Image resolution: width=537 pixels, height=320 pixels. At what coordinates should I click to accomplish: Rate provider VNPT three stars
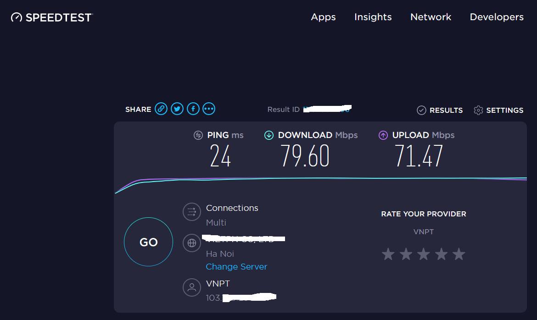tap(424, 254)
